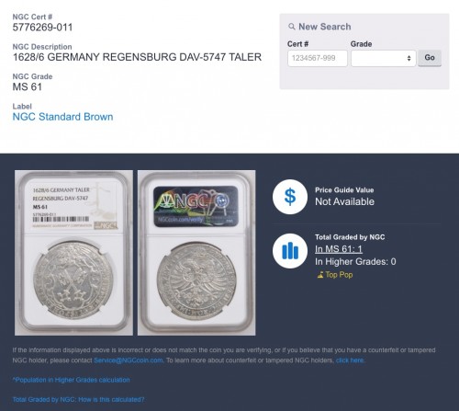Click the dollar sign Price Guide icon
The height and width of the screenshot is (411, 459).
(290, 197)
